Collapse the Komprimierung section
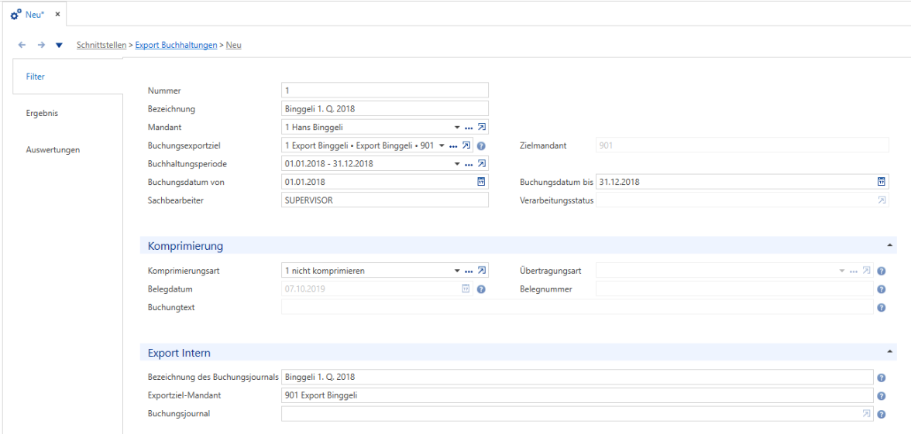This screenshot has width=911, height=434. click(x=889, y=246)
